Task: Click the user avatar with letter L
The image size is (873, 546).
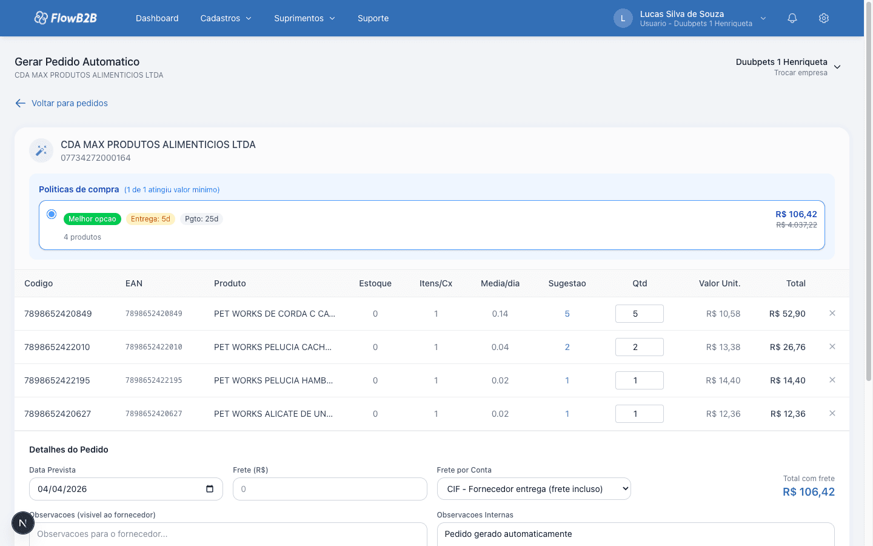Action: click(623, 18)
